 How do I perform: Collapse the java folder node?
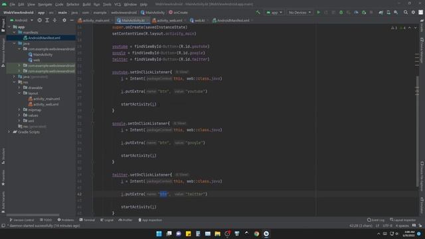[x=14, y=43]
